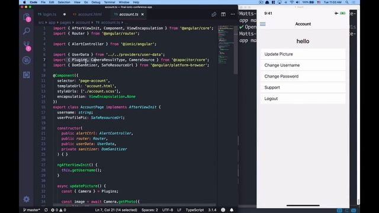Open the View menu

coord(77,2)
